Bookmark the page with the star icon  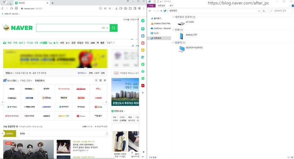click(110, 8)
